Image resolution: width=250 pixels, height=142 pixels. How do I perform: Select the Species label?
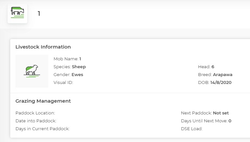click(x=62, y=67)
